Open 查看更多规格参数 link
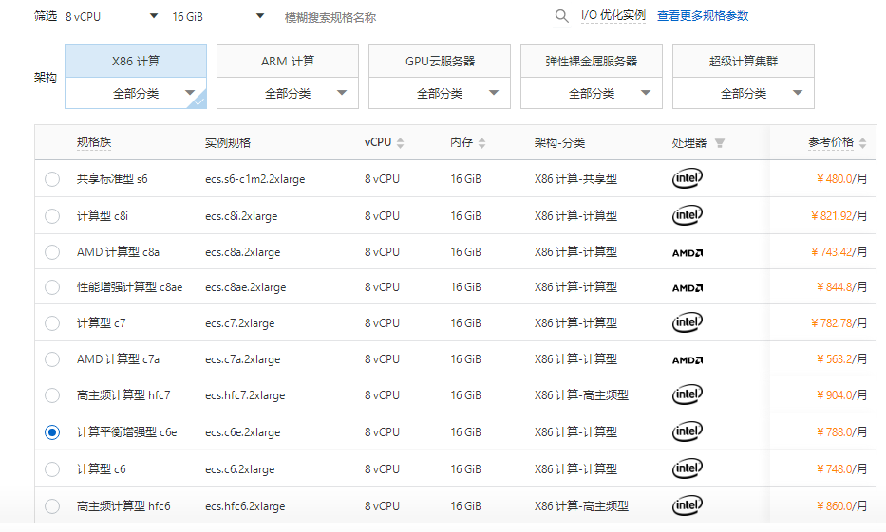This screenshot has width=886, height=532. tap(703, 16)
